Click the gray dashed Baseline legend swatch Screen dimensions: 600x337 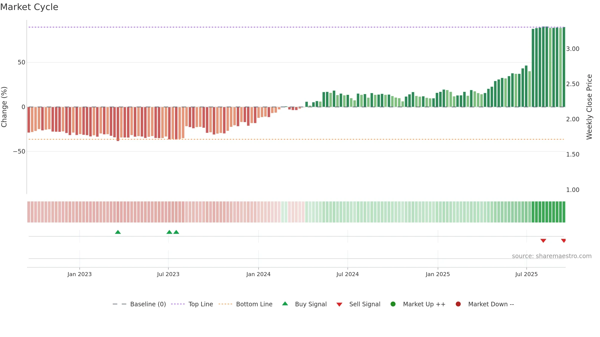click(x=119, y=304)
